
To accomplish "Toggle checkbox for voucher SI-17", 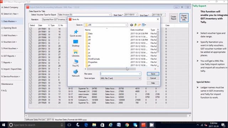I will coord(31,94).
